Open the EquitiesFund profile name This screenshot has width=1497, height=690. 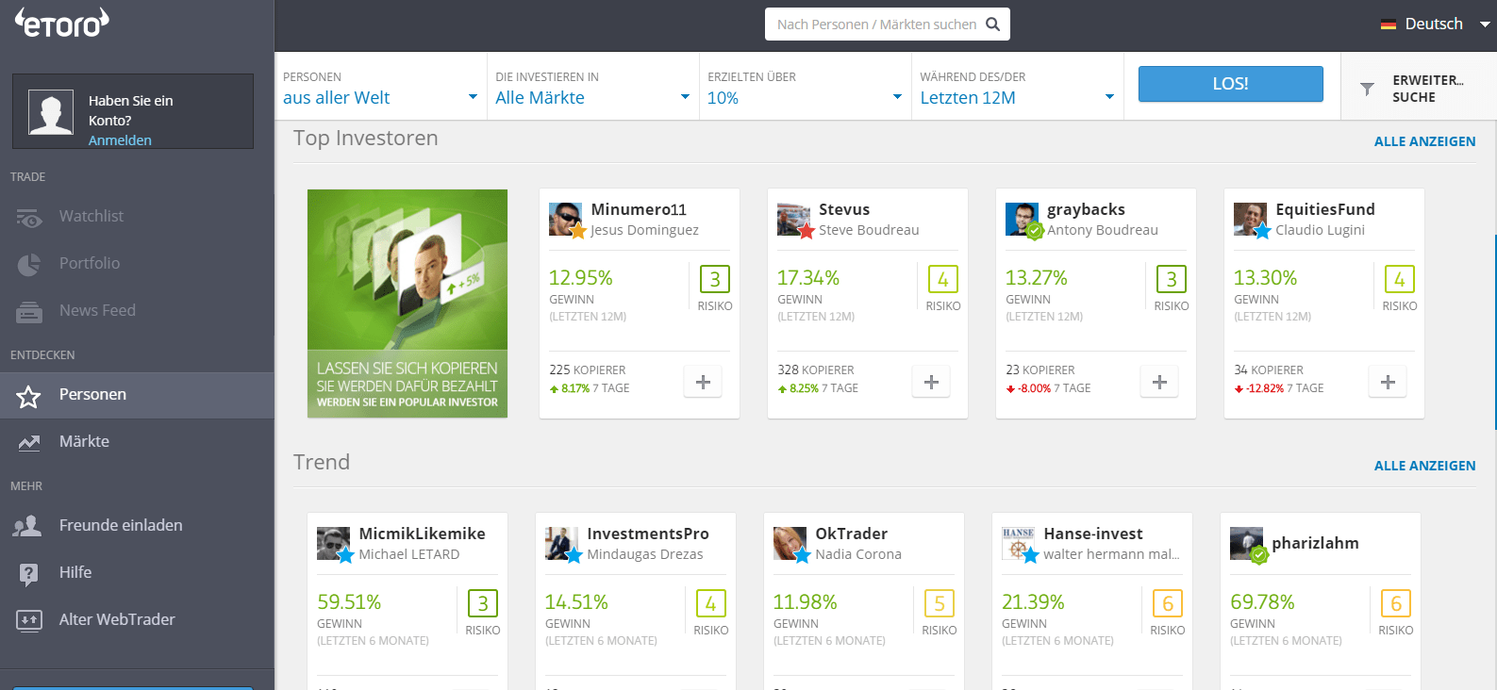click(1325, 209)
